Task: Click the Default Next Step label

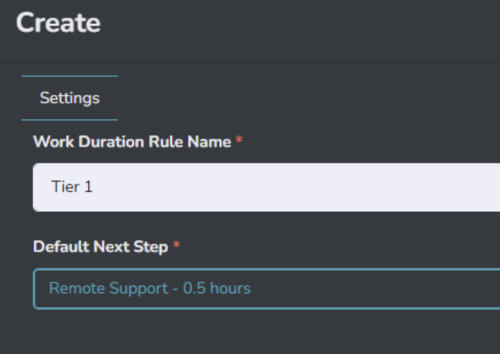Action: click(x=101, y=247)
